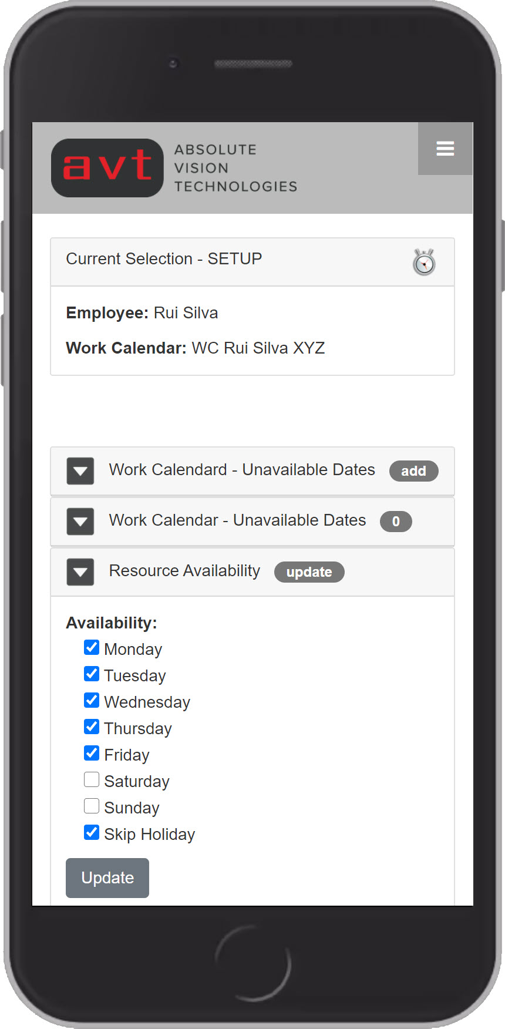Disable Wednesday availability
The height and width of the screenshot is (1029, 505).
tap(92, 701)
